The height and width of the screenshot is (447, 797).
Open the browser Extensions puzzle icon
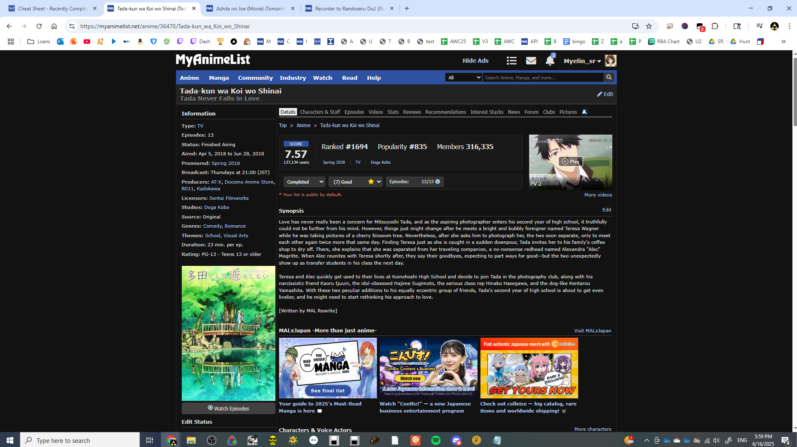pos(715,26)
